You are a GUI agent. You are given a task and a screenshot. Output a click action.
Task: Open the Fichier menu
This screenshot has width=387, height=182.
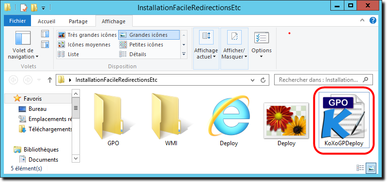17,21
